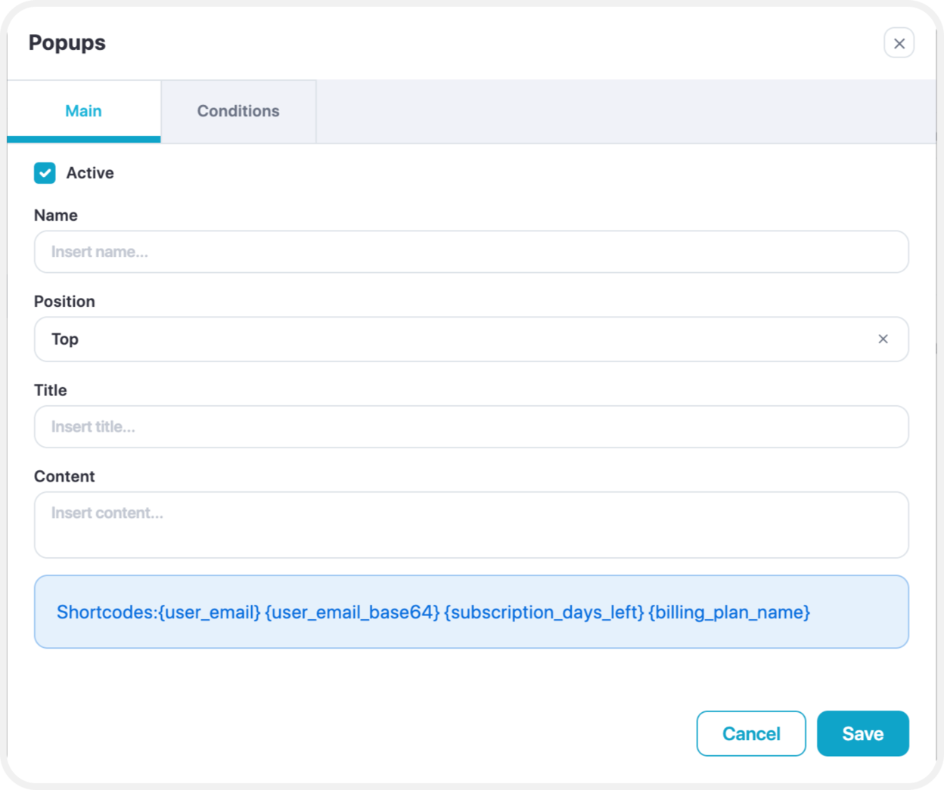Open the Conditions tab
This screenshot has width=944, height=790.
(x=238, y=111)
